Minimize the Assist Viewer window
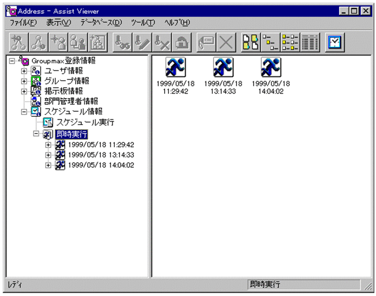 [x=344, y=11]
